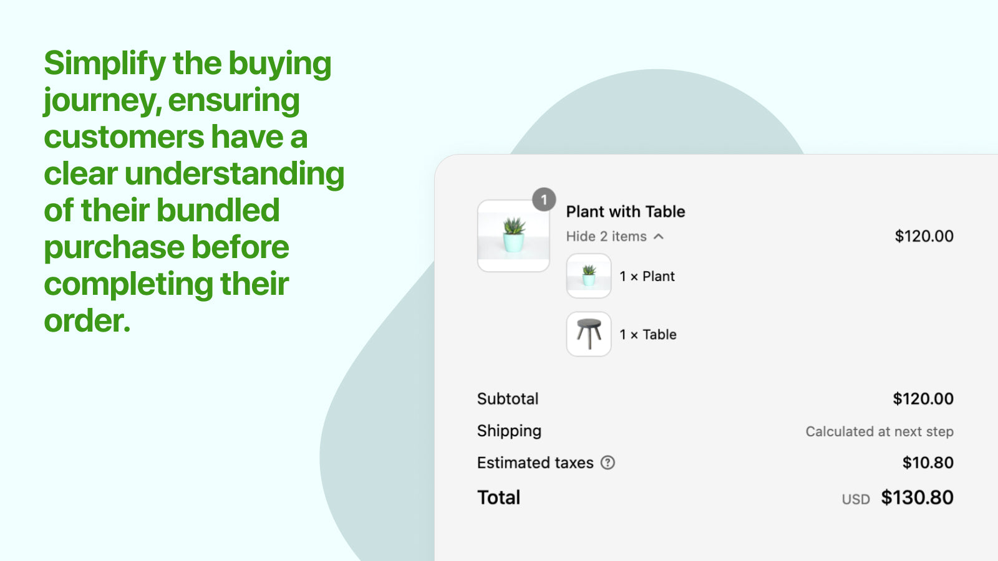Image resolution: width=998 pixels, height=561 pixels.
Task: Click the USD currency indicator
Action: pyautogui.click(x=856, y=499)
